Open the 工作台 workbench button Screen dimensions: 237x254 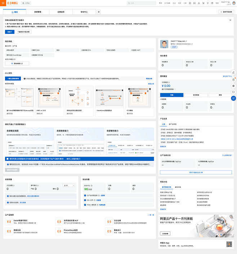[26, 3]
